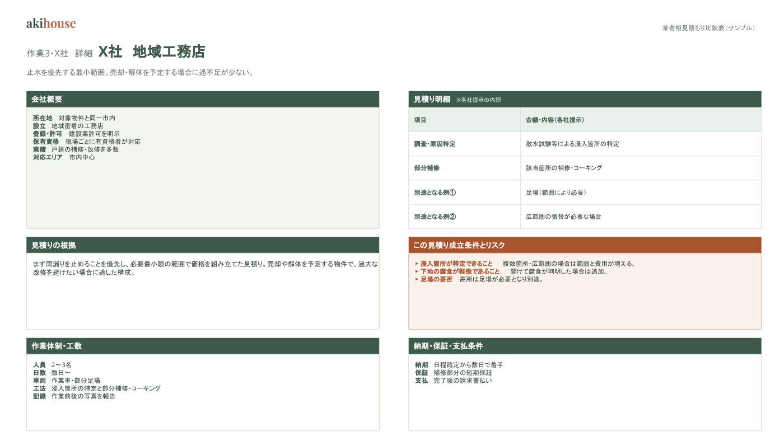
Task: Click the '下地の腐食が軽微であること' risk item
Action: pyautogui.click(x=511, y=271)
